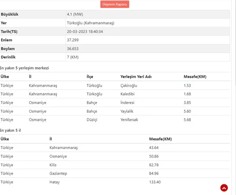Image resolution: width=236 pixels, height=195 pixels.
Task: Select the distance 133.40 cell
Action: coord(155,182)
